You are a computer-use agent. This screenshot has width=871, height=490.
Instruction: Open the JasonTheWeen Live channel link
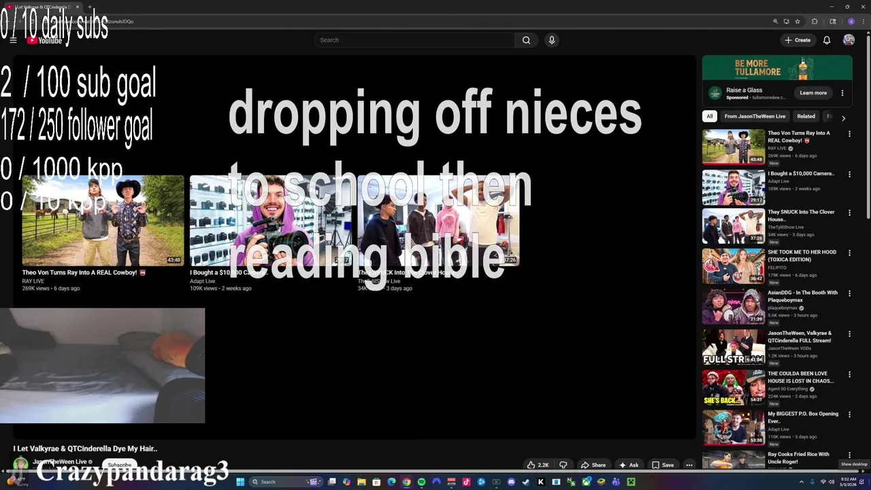point(59,461)
